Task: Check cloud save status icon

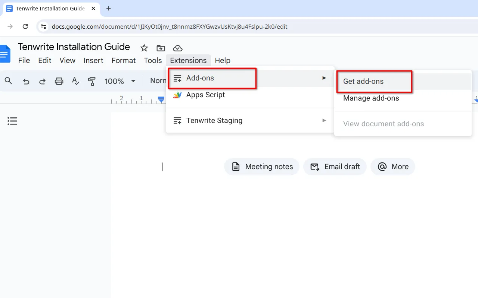Action: [178, 48]
